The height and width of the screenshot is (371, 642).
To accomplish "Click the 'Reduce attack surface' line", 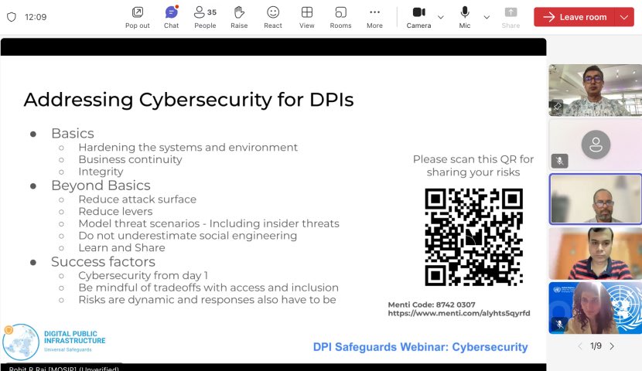I will (x=138, y=199).
